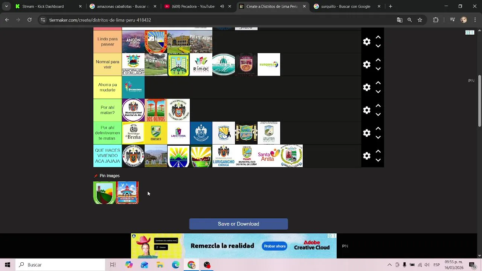This screenshot has width=482, height=271.
Task: Close the surquillo Google tab
Action: (379, 6)
